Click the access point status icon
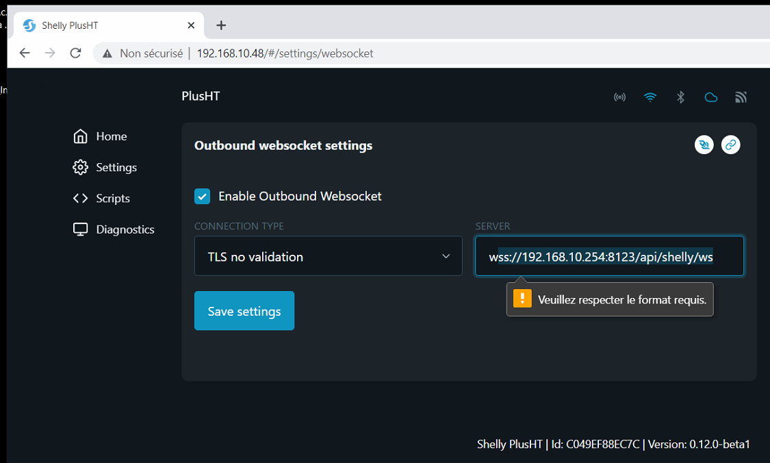This screenshot has width=770, height=463. pyautogui.click(x=619, y=97)
